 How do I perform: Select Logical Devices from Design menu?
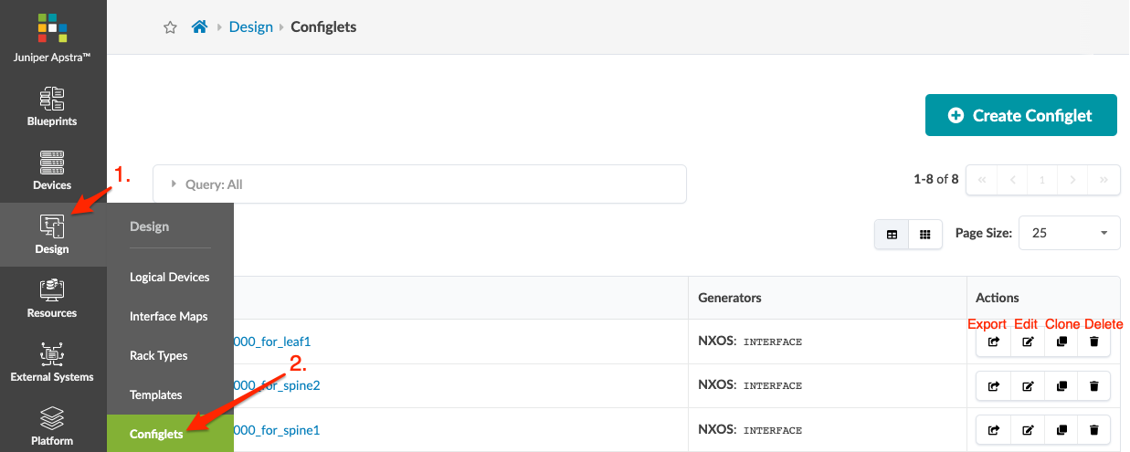tap(170, 277)
